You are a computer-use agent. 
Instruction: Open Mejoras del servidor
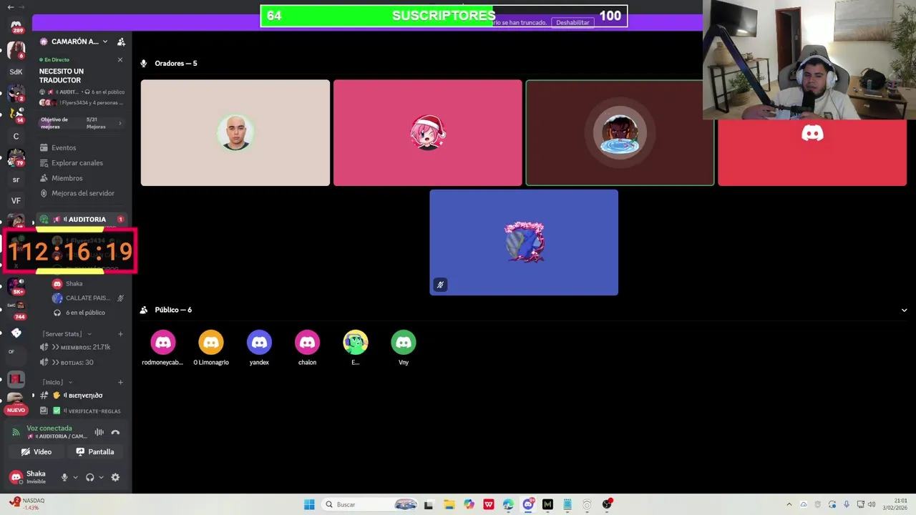point(82,193)
